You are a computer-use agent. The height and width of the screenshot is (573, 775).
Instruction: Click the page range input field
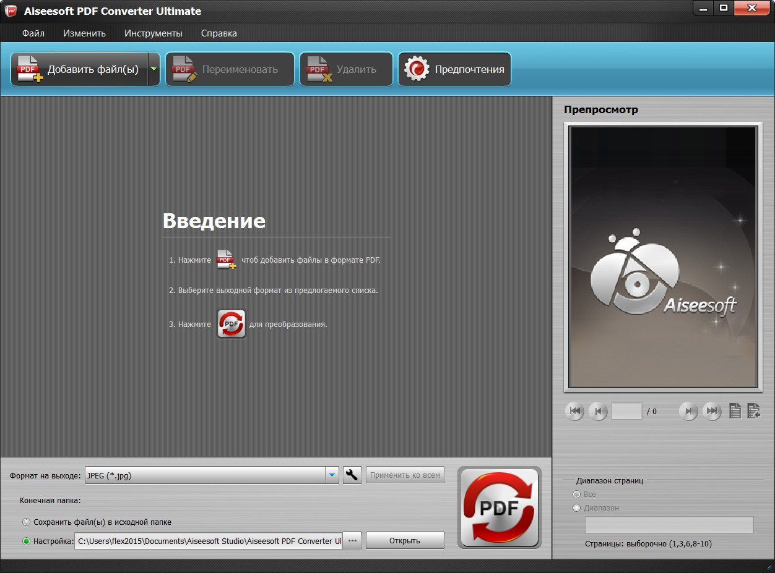click(669, 525)
